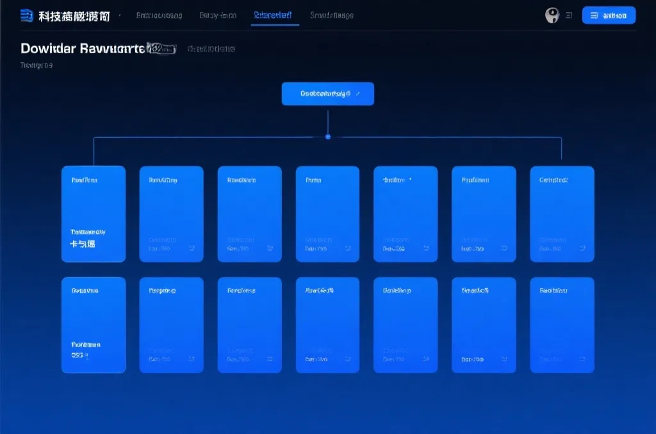Screen dimensions: 656x434
Task: Click arrow icon on last card in top row
Action: pos(582,248)
